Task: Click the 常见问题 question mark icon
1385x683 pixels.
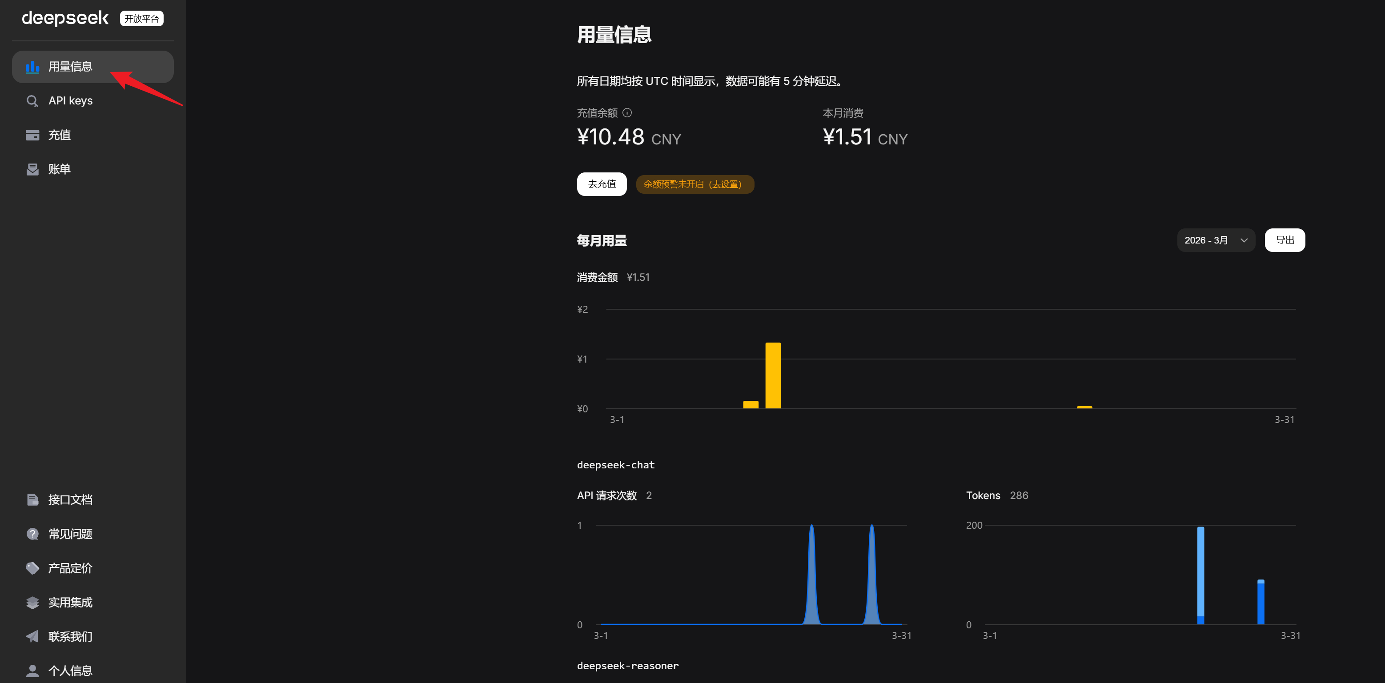Action: click(32, 534)
